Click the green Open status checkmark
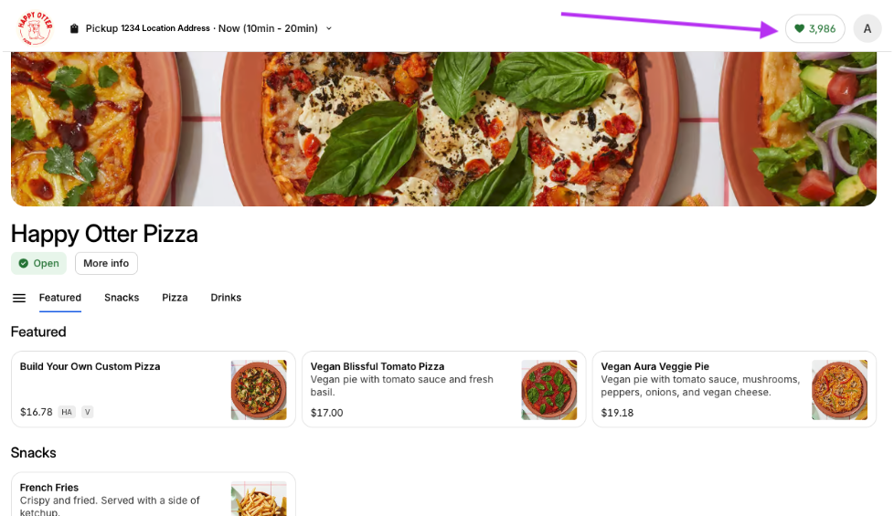The width and height of the screenshot is (894, 516). click(24, 263)
